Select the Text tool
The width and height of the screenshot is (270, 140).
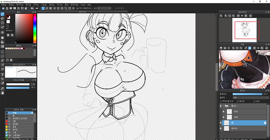pyautogui.click(x=2, y=75)
